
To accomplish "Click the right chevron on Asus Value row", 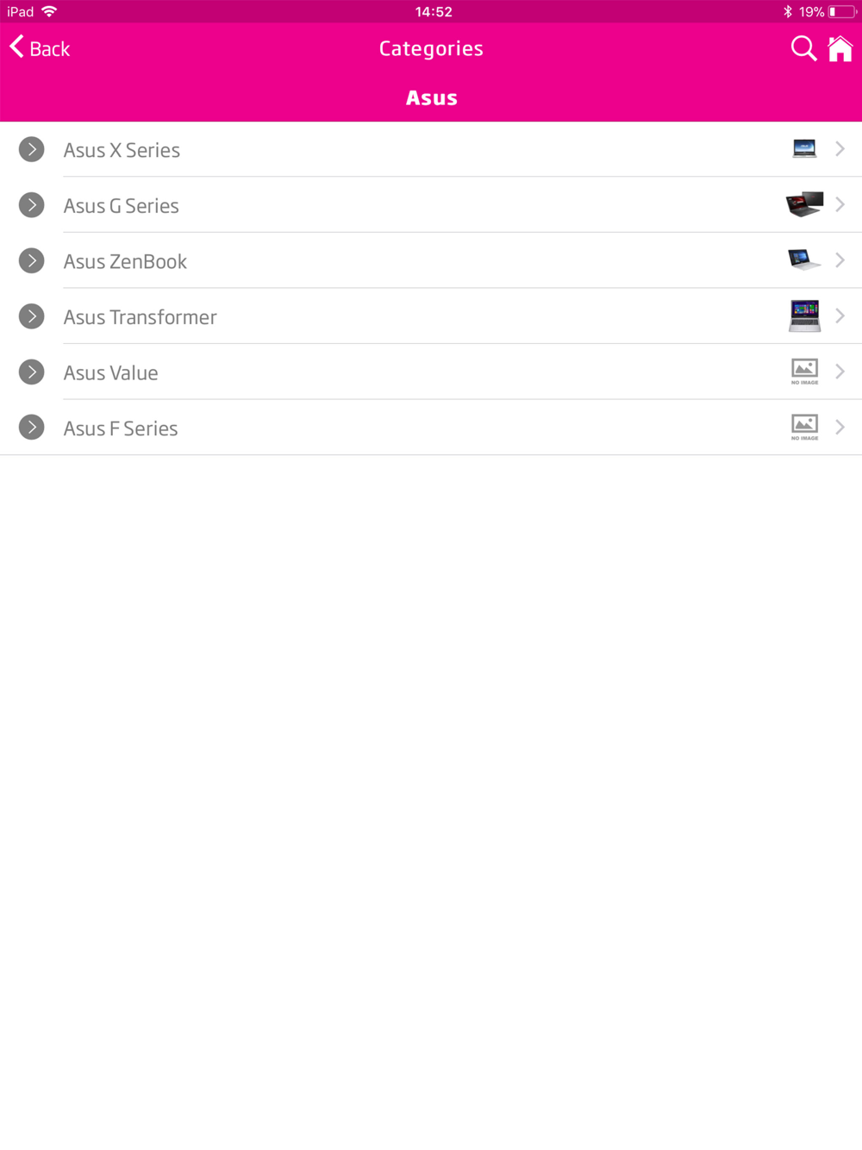I will pos(840,372).
